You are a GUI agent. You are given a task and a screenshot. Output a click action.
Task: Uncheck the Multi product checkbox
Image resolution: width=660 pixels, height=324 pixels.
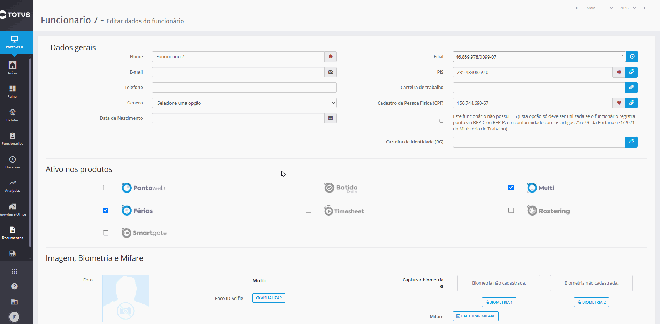coord(511,188)
